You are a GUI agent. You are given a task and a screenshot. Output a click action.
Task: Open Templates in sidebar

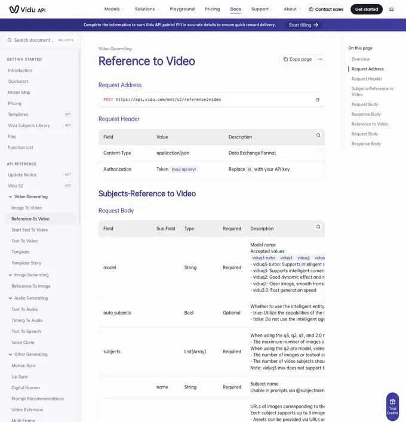click(18, 115)
